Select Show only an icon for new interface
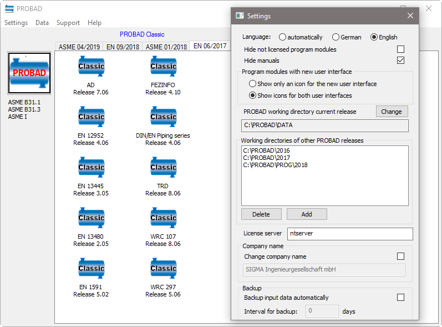This screenshot has width=442, height=327. pyautogui.click(x=253, y=84)
